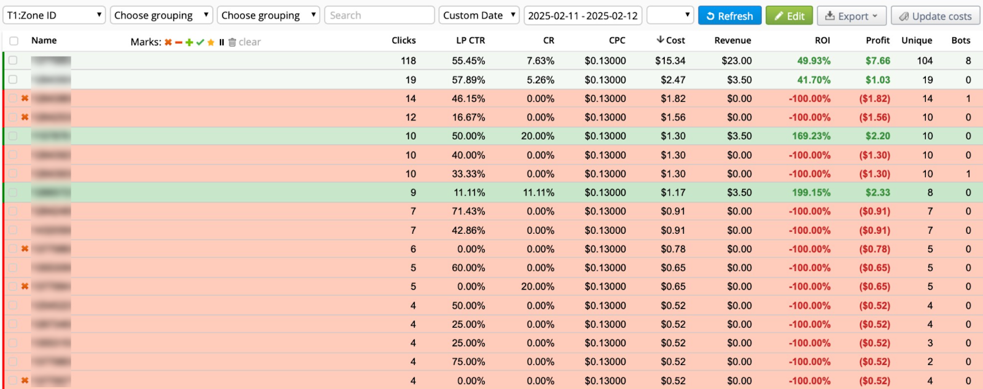
Task: Select checkbox for row with 19 clicks
Action: [13, 80]
